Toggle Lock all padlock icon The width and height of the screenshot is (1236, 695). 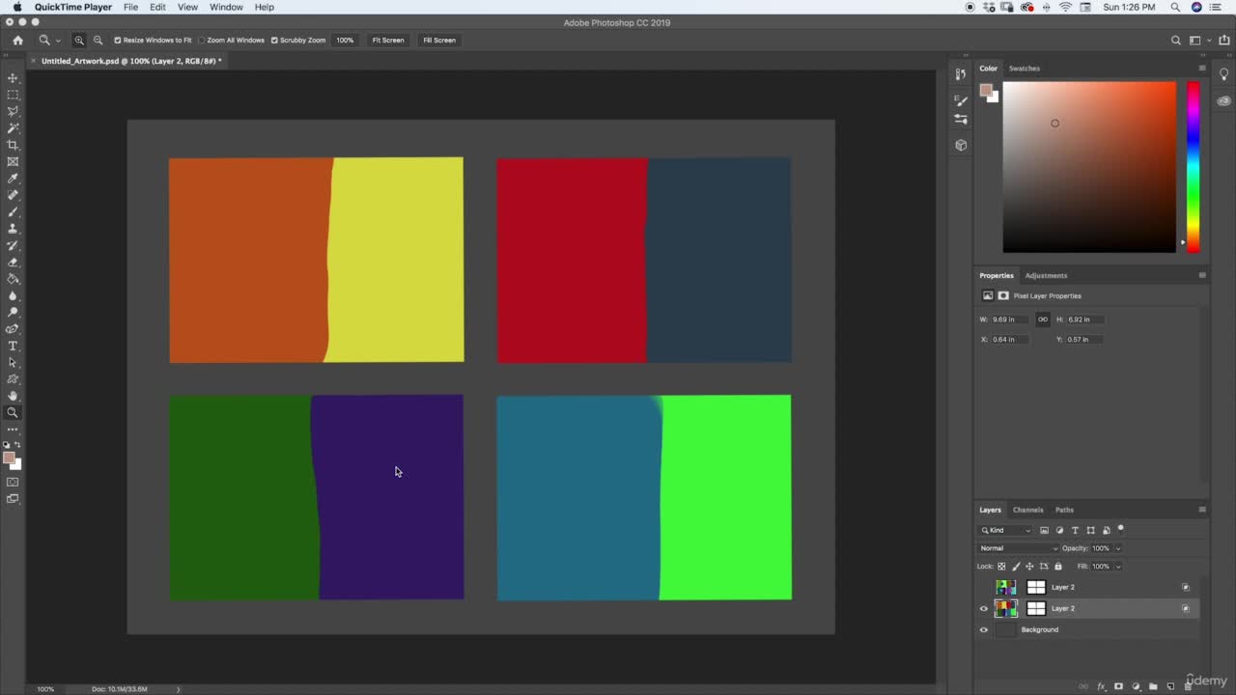pos(1057,567)
